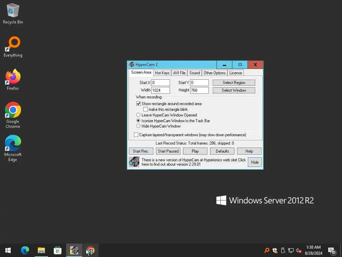Switch to the Screen Area tab

pyautogui.click(x=141, y=72)
